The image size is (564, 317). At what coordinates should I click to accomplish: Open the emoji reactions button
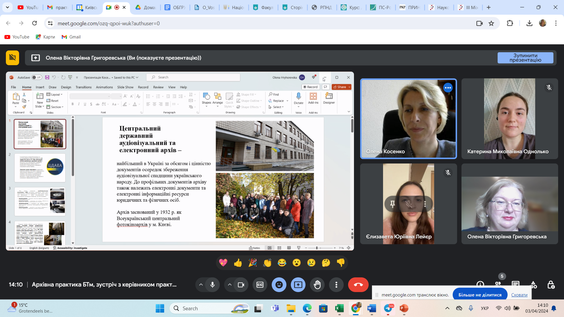pyautogui.click(x=279, y=285)
